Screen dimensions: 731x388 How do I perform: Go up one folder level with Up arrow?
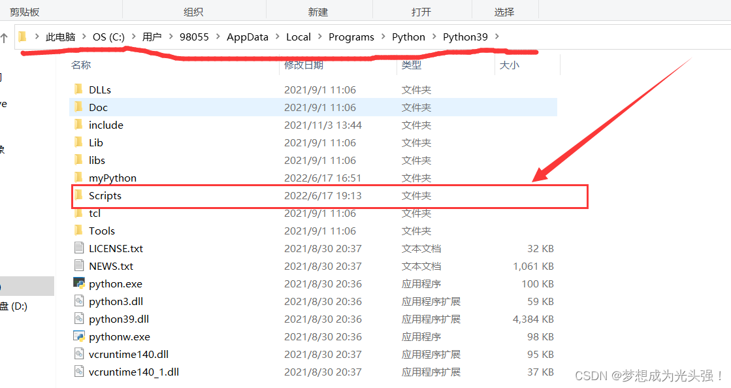(4, 38)
